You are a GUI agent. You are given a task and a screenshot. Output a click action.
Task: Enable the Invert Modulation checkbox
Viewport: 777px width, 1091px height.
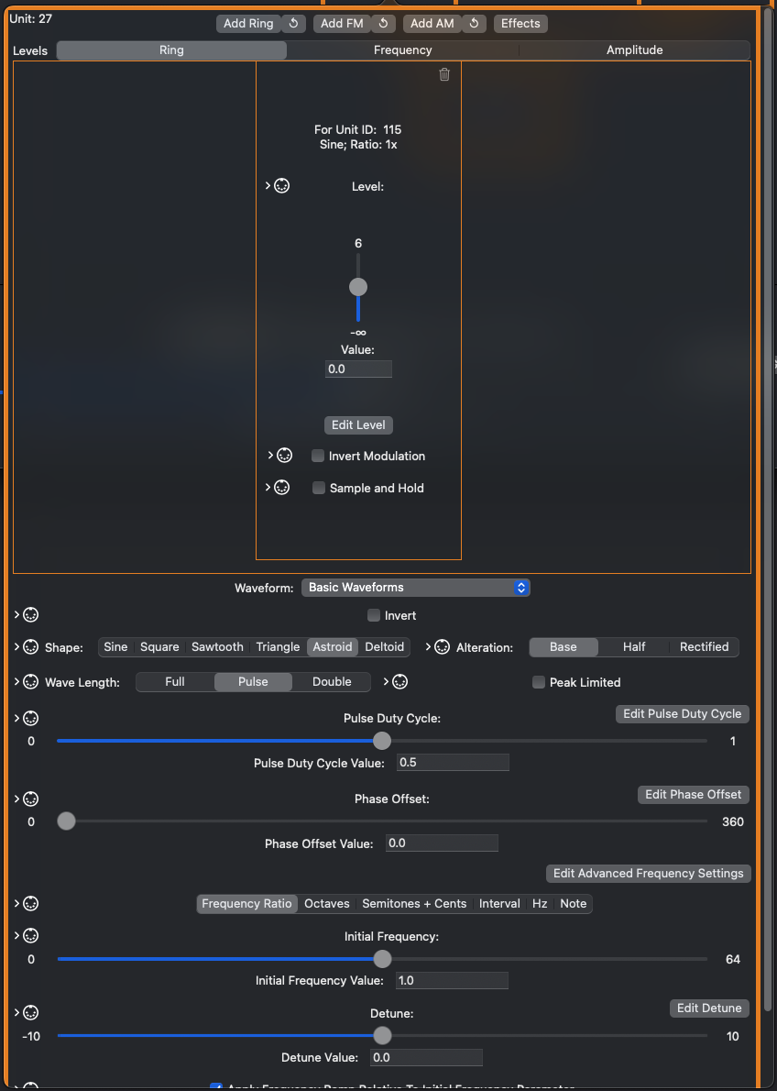(318, 456)
